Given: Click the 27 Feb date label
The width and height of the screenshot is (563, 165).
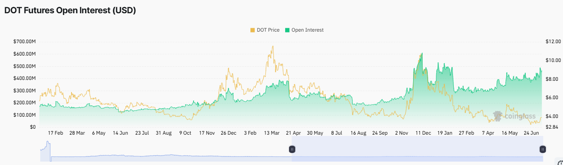Looking at the screenshot, I should (x=467, y=133).
